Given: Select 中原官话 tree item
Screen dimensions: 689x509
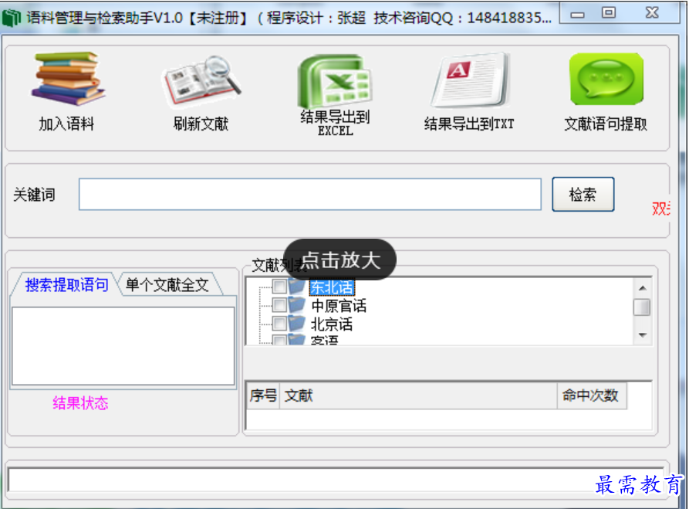Looking at the screenshot, I should (339, 305).
